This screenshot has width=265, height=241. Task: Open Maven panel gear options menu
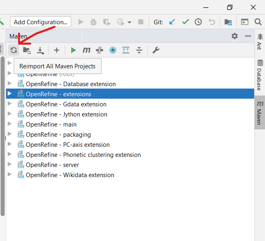(235, 36)
